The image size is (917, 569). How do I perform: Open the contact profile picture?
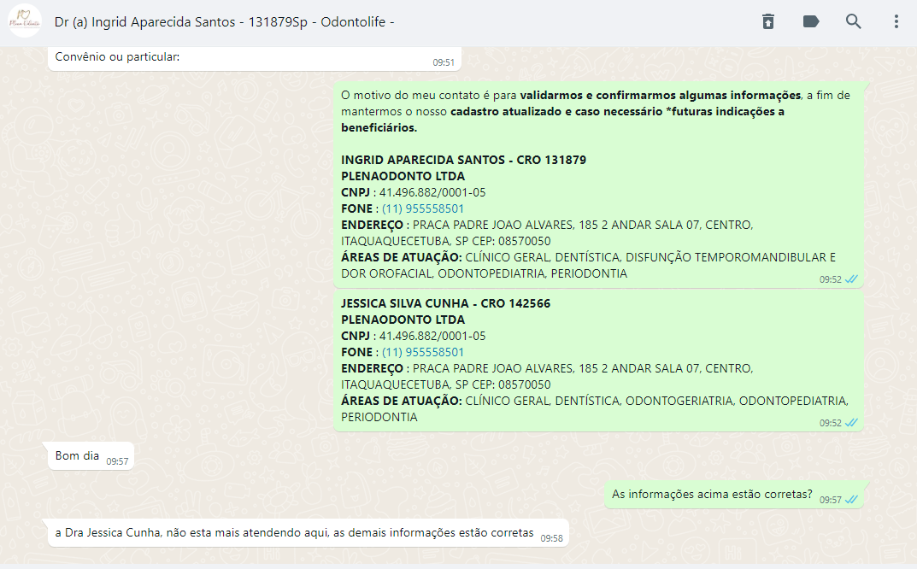25,21
